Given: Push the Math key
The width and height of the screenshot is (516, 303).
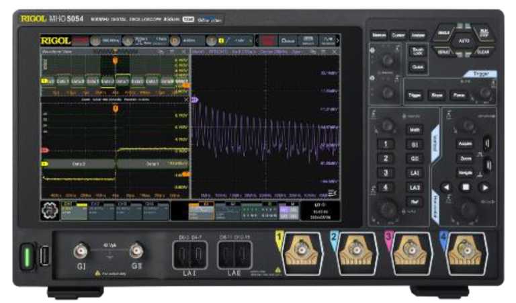Looking at the screenshot, I should pos(415,130).
